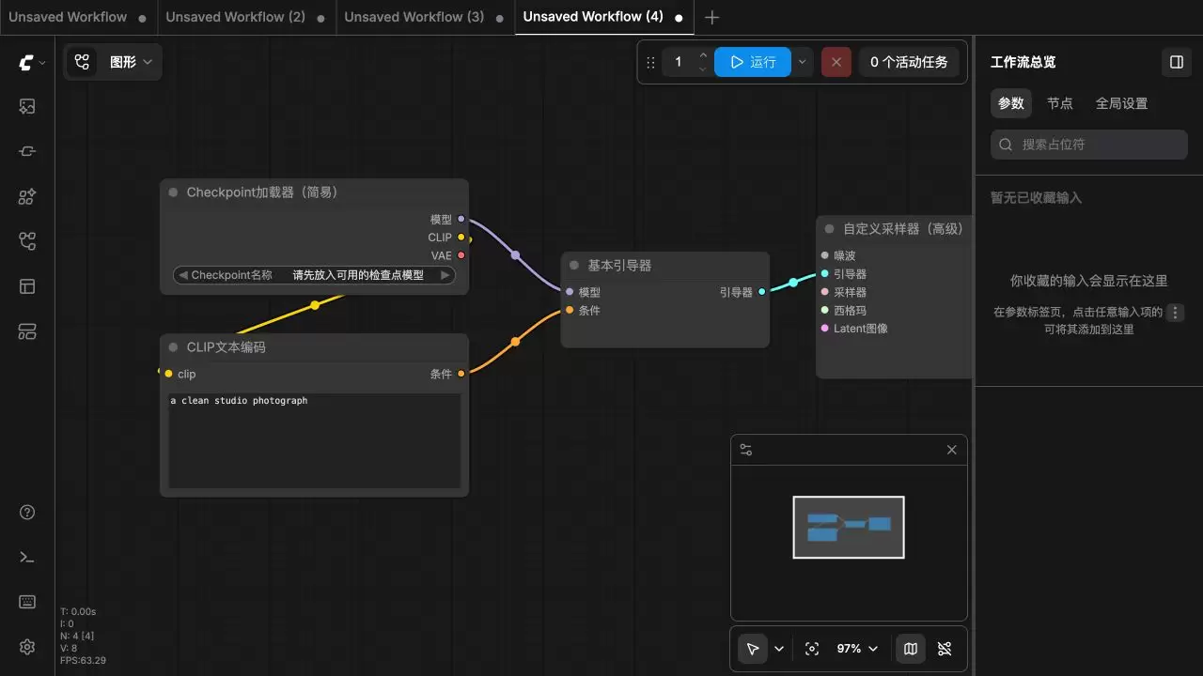Click the 模型 output slot on Checkpoint加载器
1203x676 pixels.
[x=461, y=219]
